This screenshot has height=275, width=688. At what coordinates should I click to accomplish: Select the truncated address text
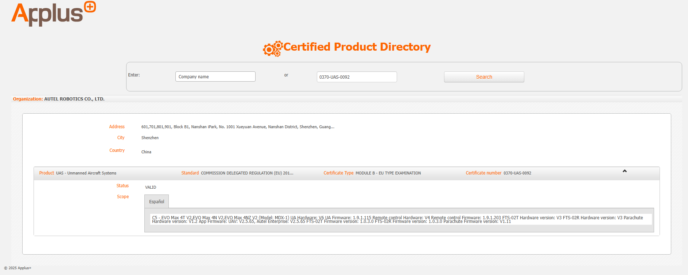coord(237,127)
